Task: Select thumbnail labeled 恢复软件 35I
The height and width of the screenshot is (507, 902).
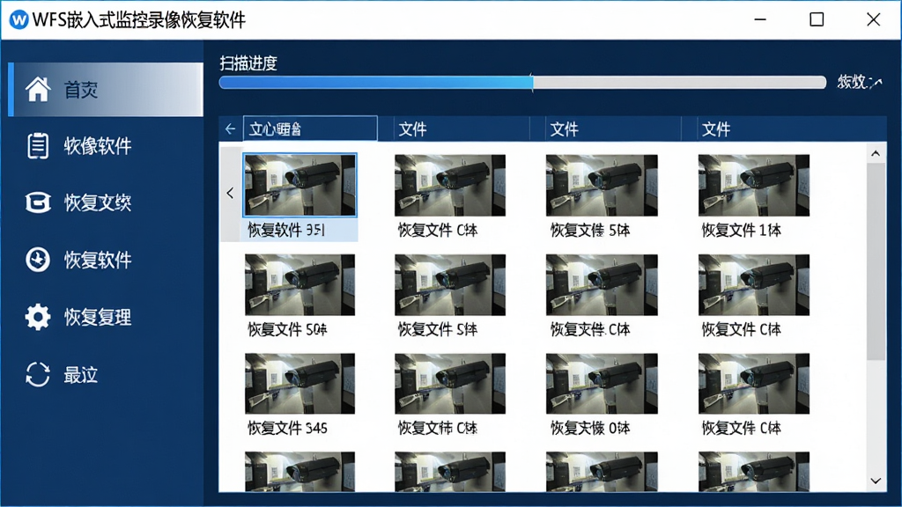Action: tap(299, 185)
